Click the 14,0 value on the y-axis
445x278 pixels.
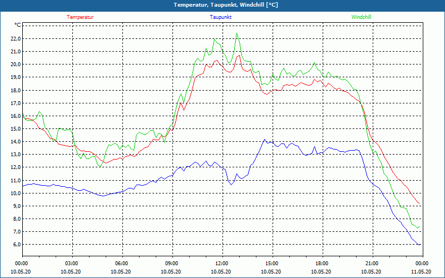point(14,141)
